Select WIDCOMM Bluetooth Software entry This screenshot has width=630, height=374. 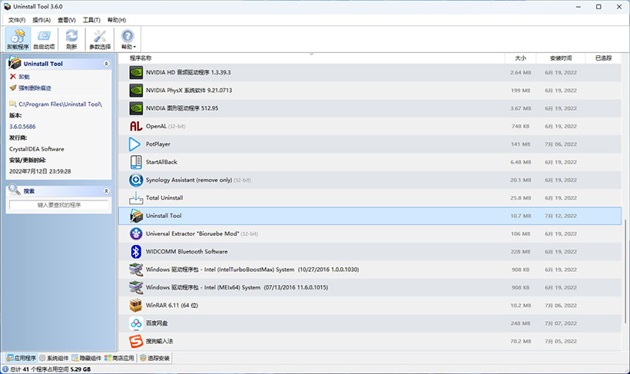(186, 252)
